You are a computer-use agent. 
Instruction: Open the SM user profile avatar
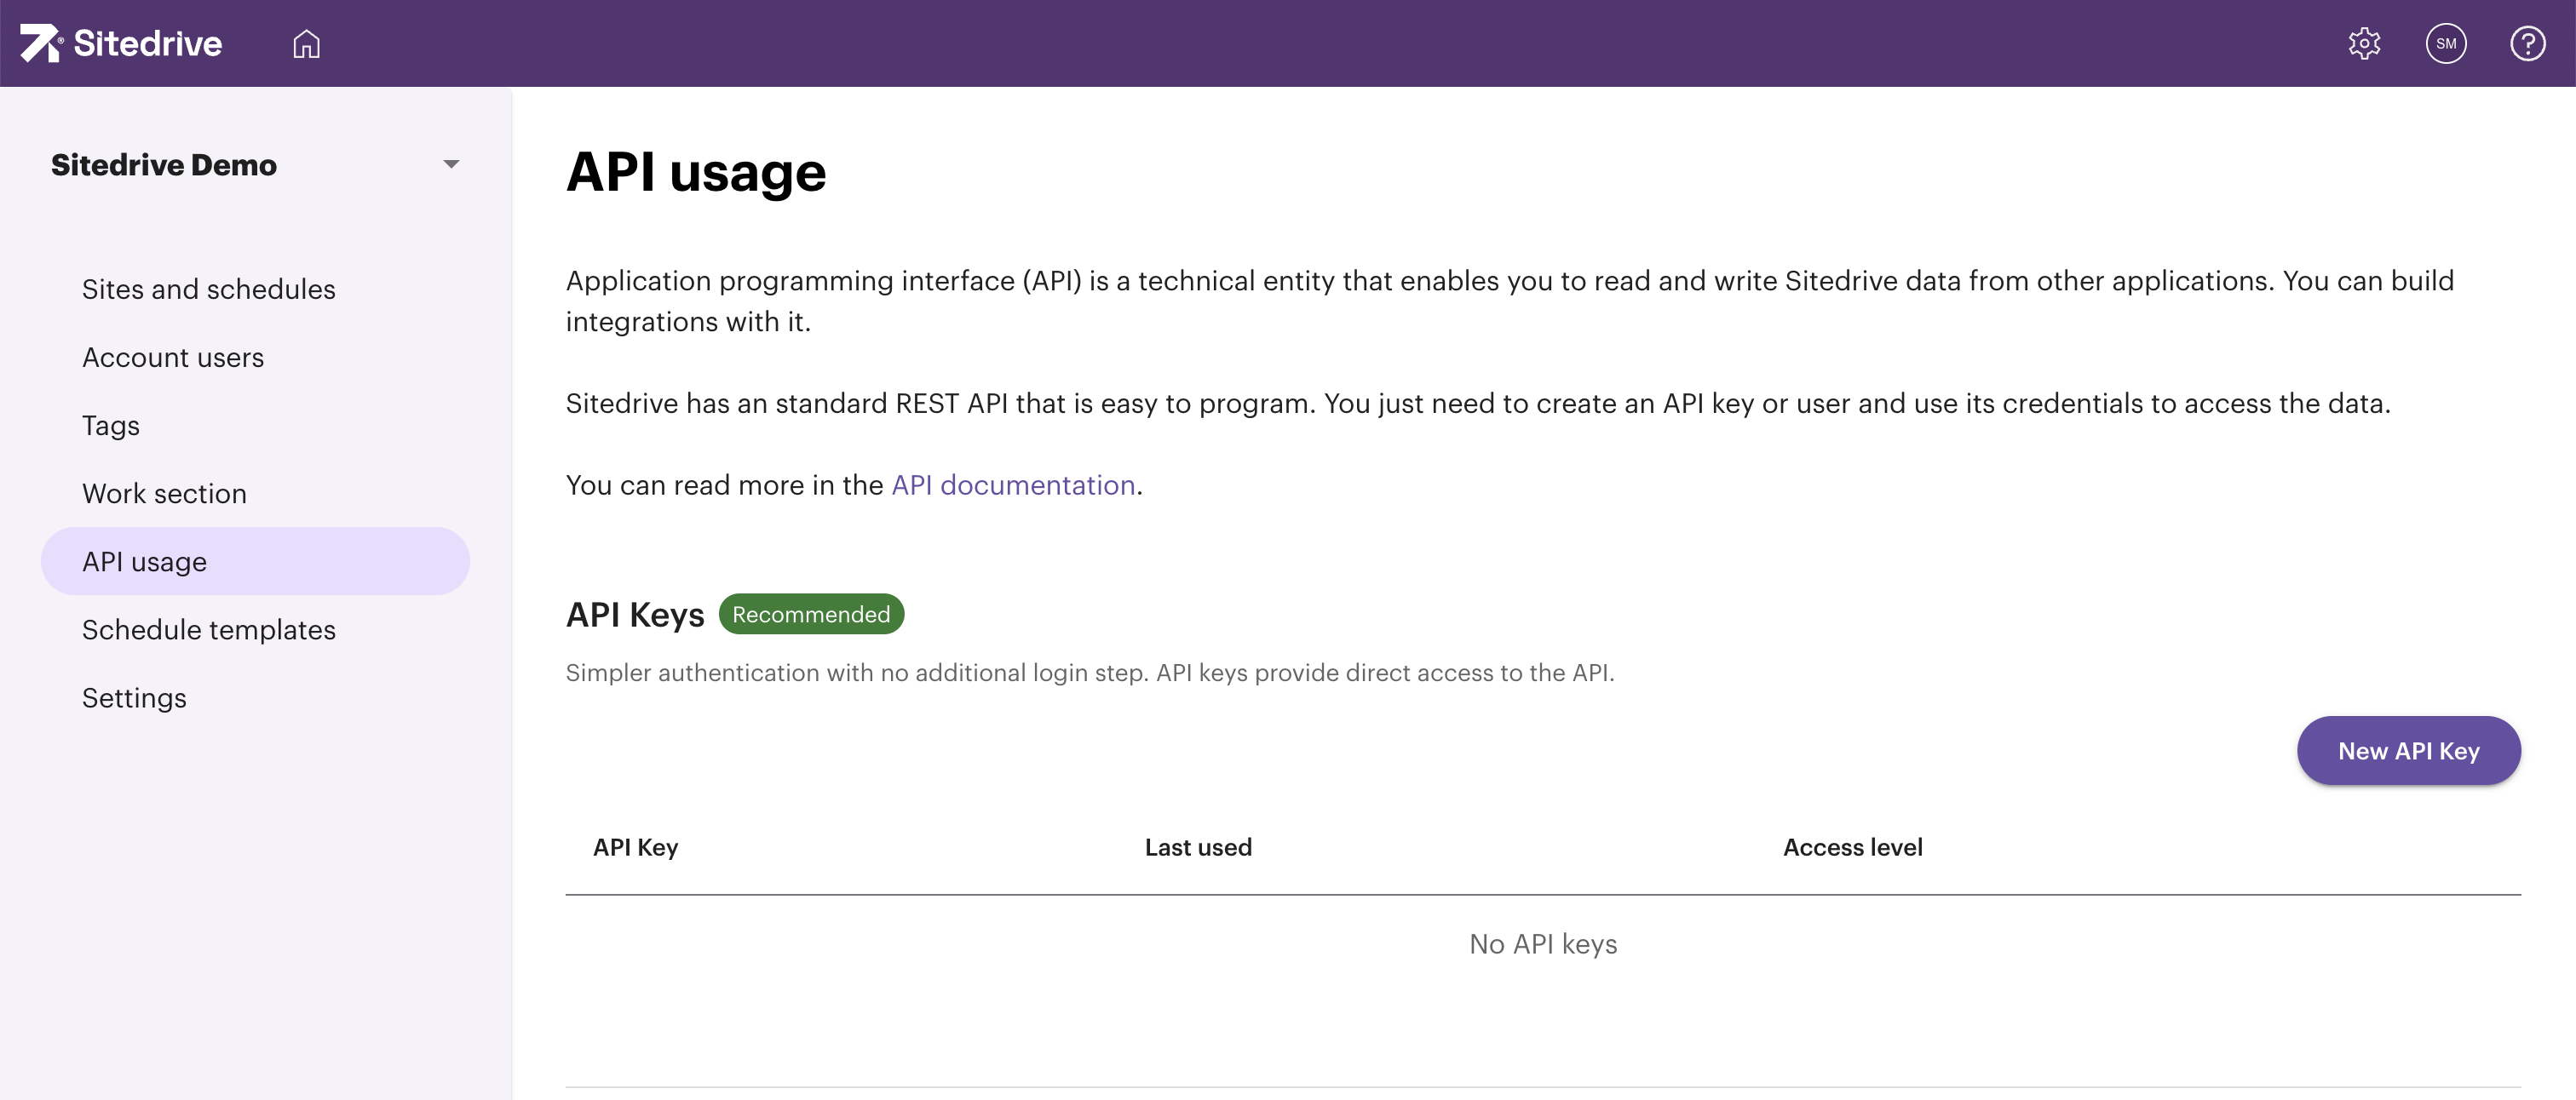[2445, 43]
